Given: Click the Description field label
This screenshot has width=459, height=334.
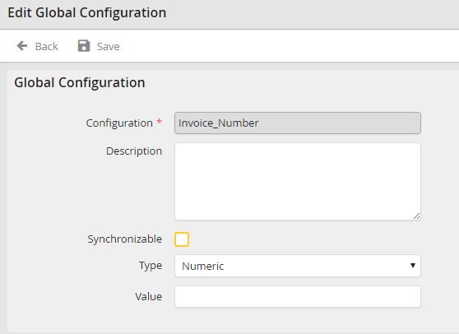Looking at the screenshot, I should (134, 151).
